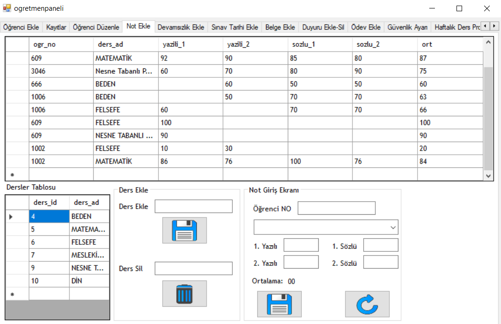Click the Öğrenci NO input field
This screenshot has width=501, height=324.
point(336,208)
